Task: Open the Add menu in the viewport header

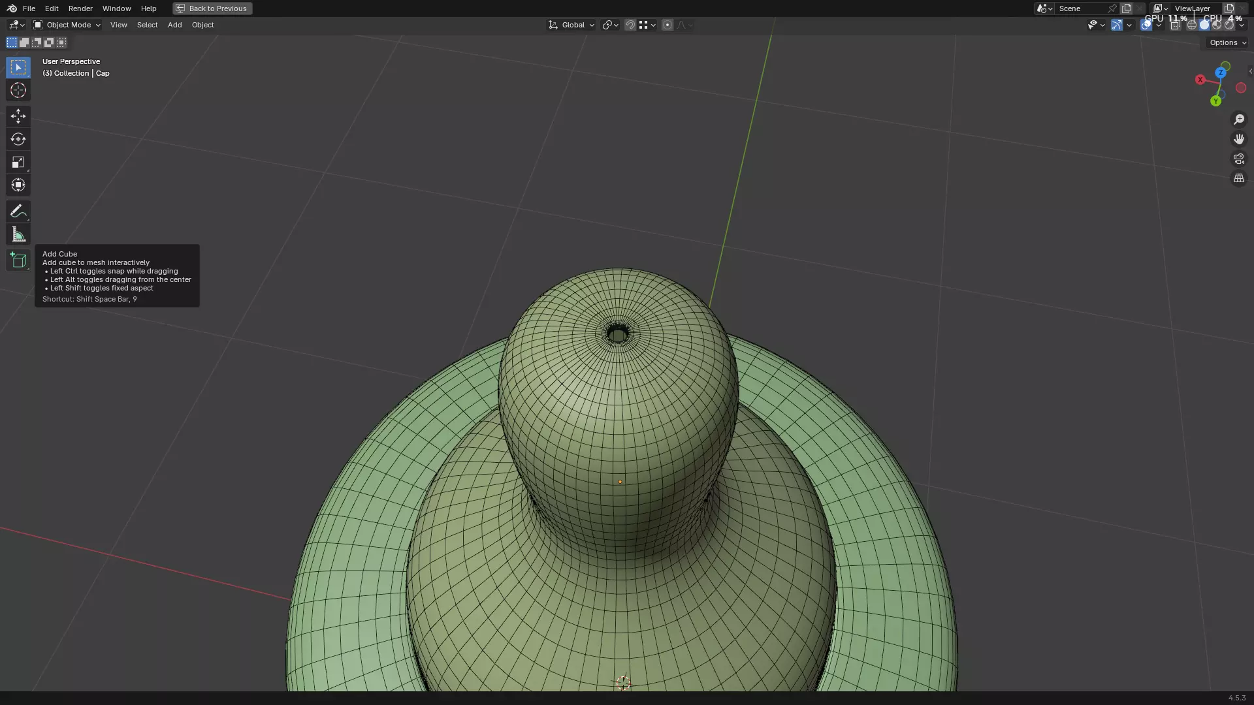Action: point(174,25)
